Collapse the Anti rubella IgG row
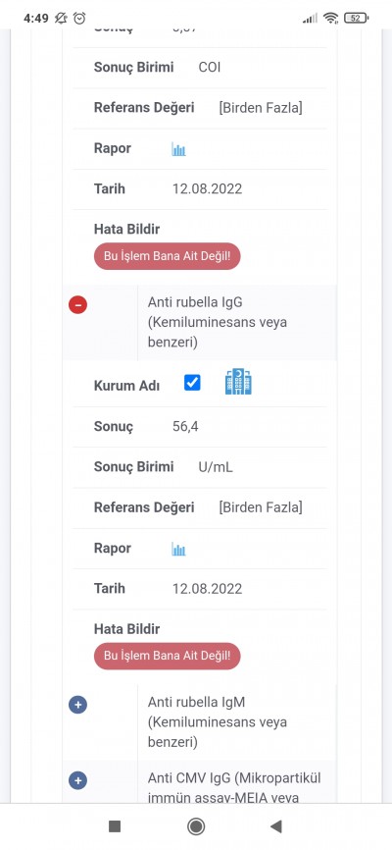This screenshot has height=850, width=392. pos(78,305)
